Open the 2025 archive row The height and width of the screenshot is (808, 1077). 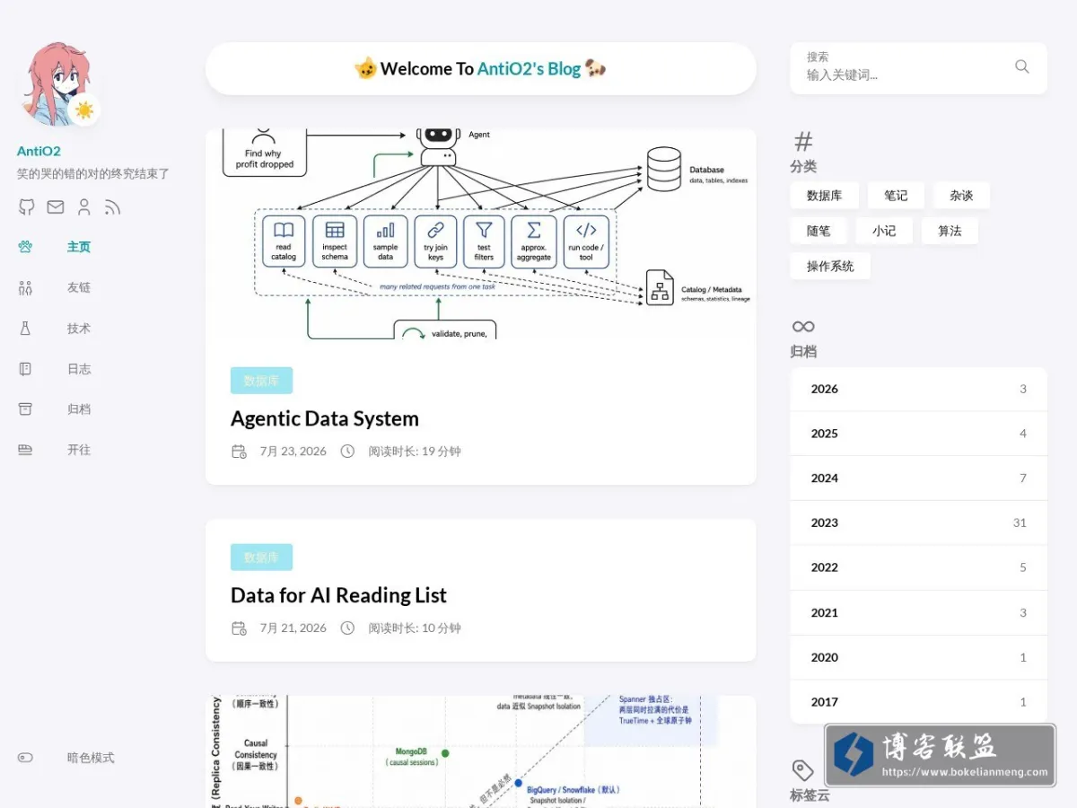click(x=919, y=434)
